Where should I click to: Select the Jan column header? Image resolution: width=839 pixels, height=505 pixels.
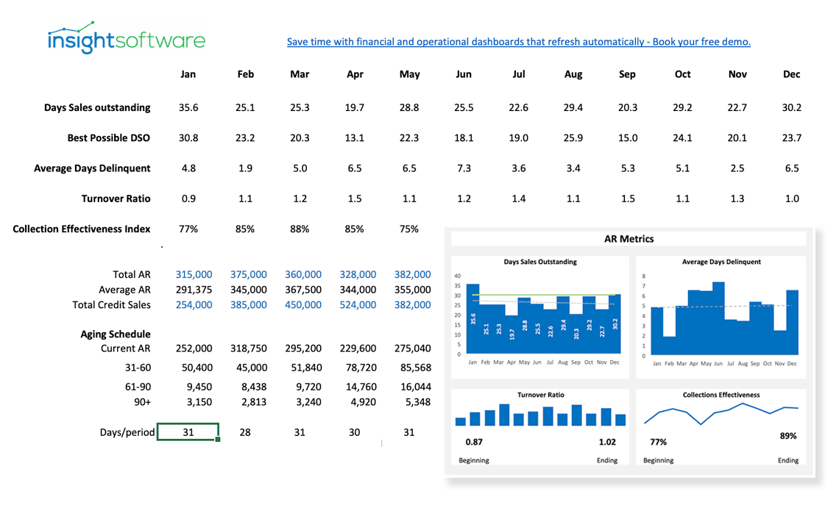(188, 74)
